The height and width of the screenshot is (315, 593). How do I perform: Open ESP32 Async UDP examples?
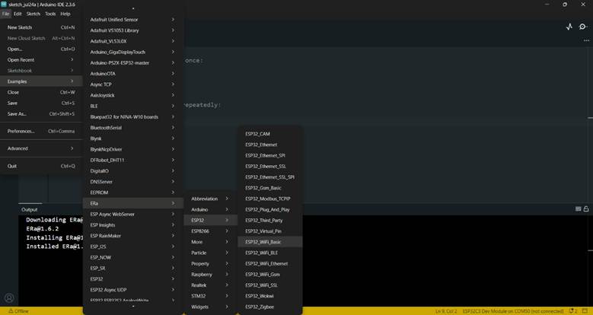pyautogui.click(x=133, y=290)
